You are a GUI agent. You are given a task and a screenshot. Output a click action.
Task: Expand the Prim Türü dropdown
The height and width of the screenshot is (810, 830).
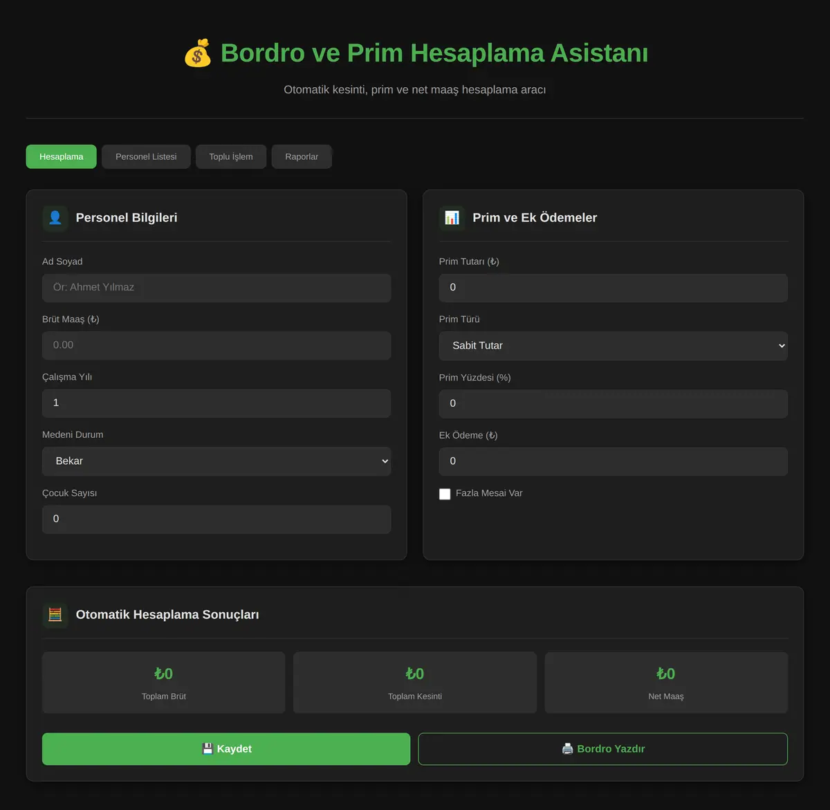613,346
